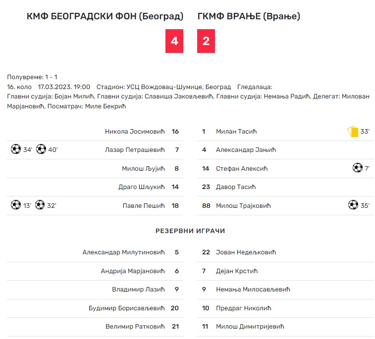Select reserve Будимир Борисављевић

(127, 308)
